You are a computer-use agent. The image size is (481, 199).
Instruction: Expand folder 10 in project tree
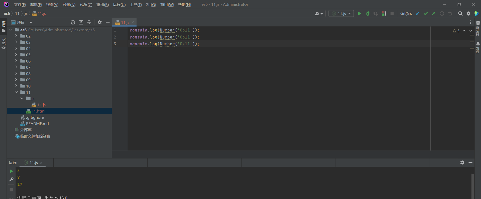click(x=16, y=86)
